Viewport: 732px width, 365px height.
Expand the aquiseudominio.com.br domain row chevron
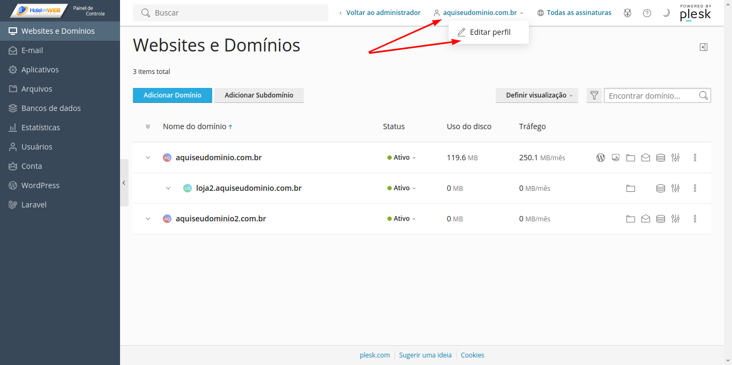click(x=148, y=158)
